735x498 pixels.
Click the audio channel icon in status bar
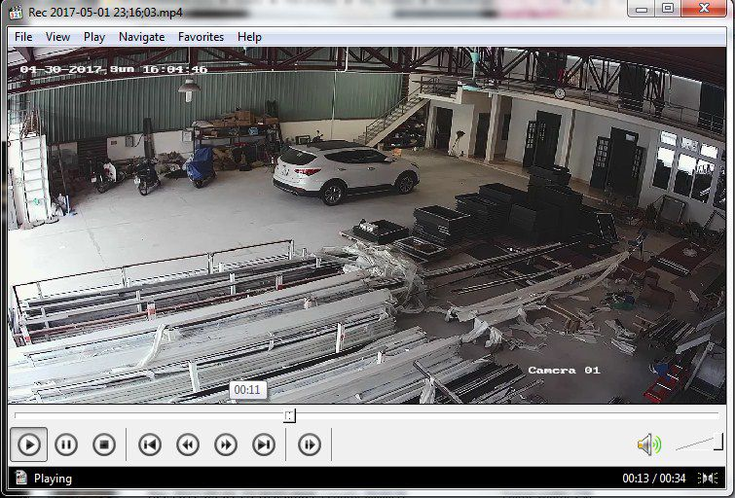[714, 479]
